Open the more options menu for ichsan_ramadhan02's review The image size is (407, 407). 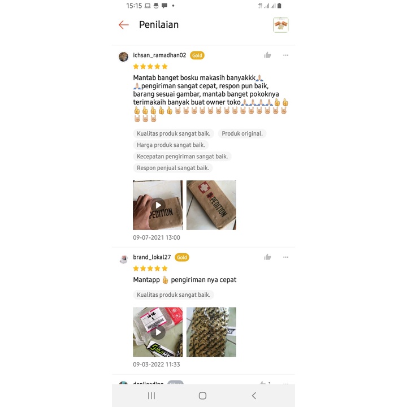(x=285, y=55)
